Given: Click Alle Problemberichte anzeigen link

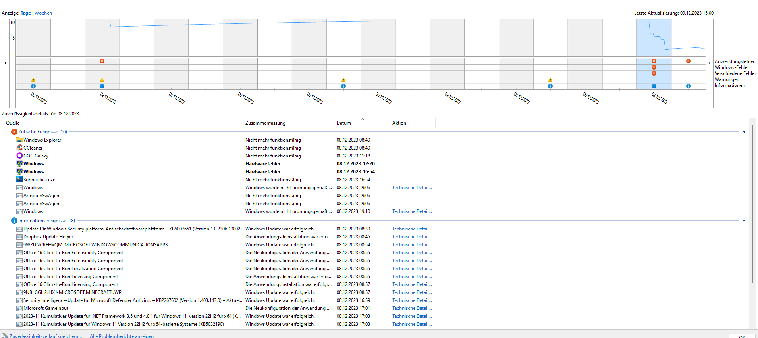Looking at the screenshot, I should click(x=122, y=336).
